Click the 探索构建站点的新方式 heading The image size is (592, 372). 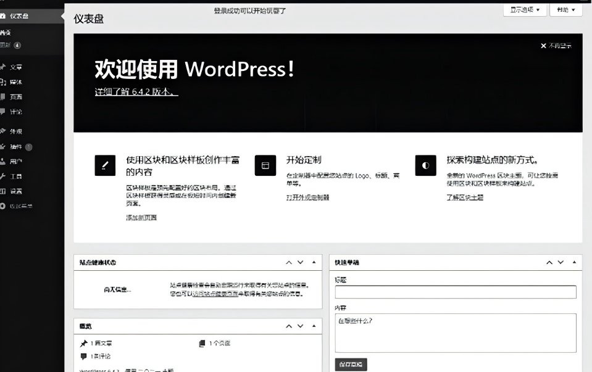pos(492,160)
